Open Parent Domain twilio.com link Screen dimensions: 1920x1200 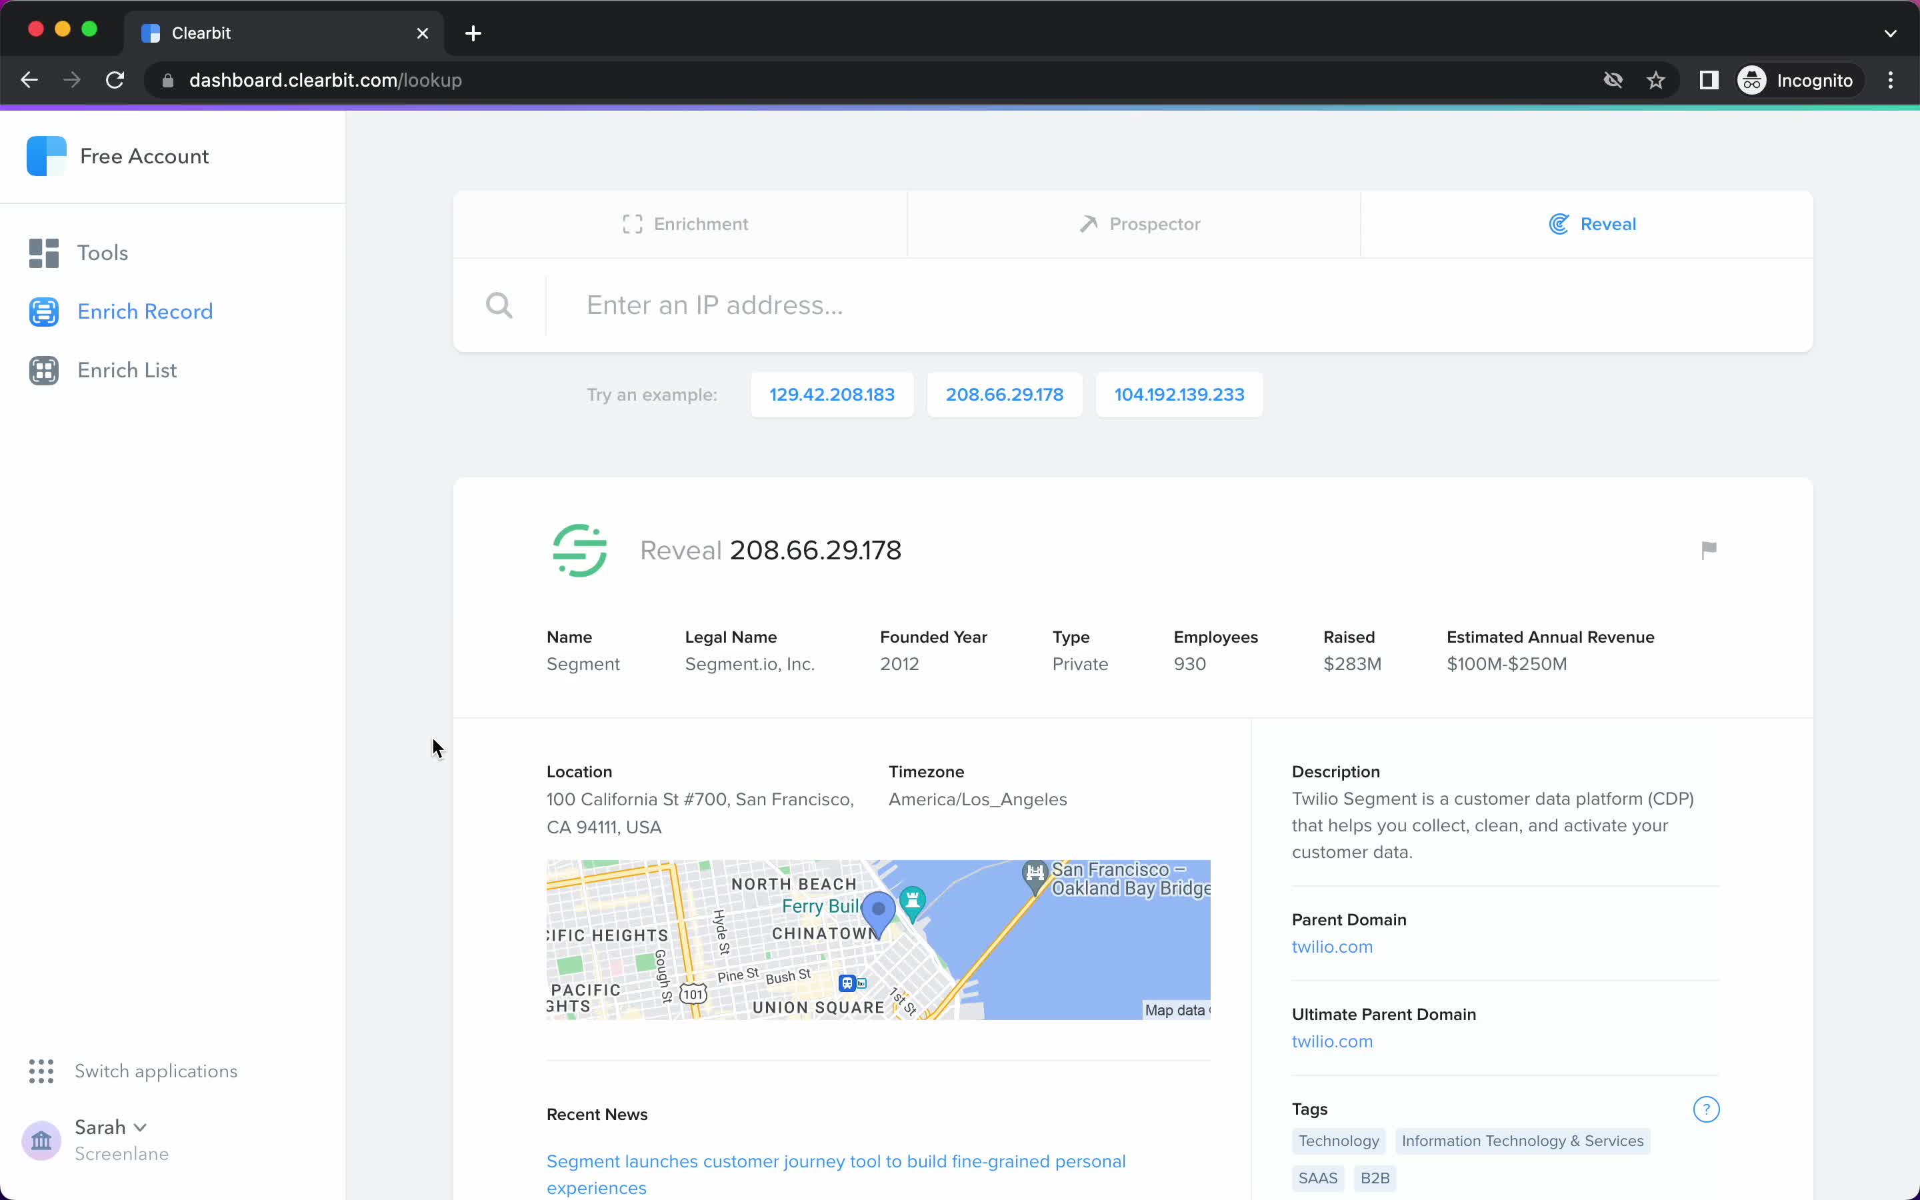tap(1331, 947)
